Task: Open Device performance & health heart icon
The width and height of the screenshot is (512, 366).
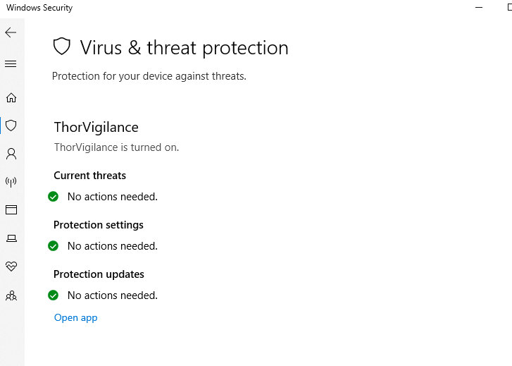Action: pos(11,267)
